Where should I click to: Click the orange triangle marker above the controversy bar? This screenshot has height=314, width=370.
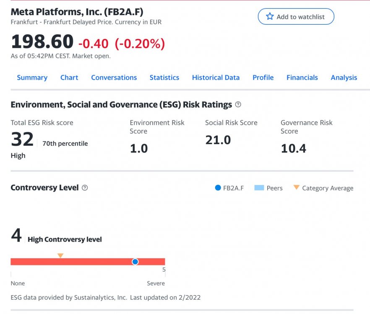(60, 255)
